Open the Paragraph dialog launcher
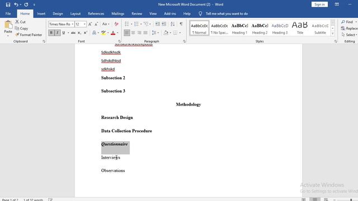Screen dimensions: 358x201 [x=184, y=41]
